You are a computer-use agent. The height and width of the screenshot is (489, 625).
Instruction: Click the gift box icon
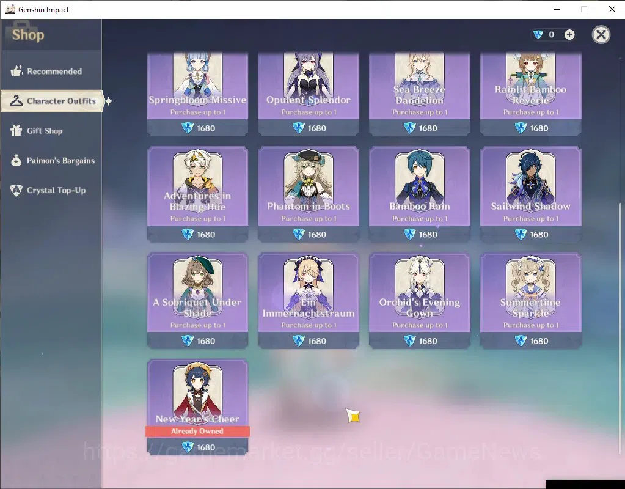click(x=16, y=130)
